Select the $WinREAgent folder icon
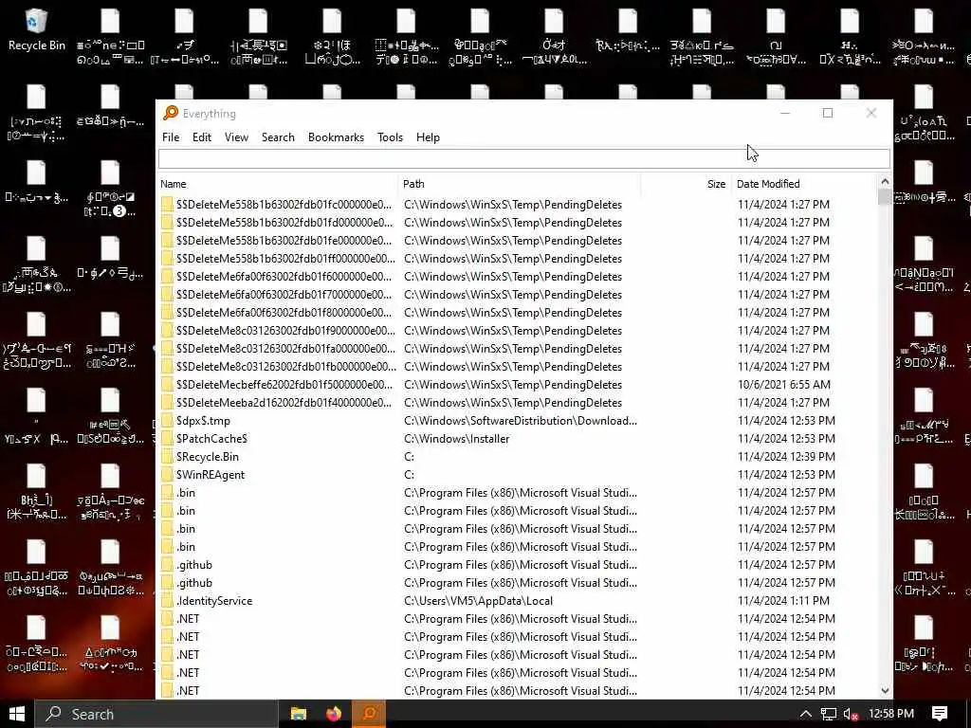Image resolution: width=971 pixels, height=728 pixels. coord(167,475)
